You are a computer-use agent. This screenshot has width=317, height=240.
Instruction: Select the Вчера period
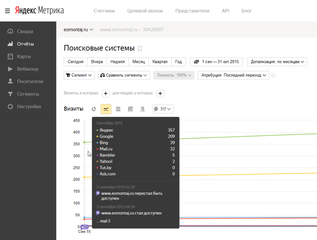(x=97, y=62)
